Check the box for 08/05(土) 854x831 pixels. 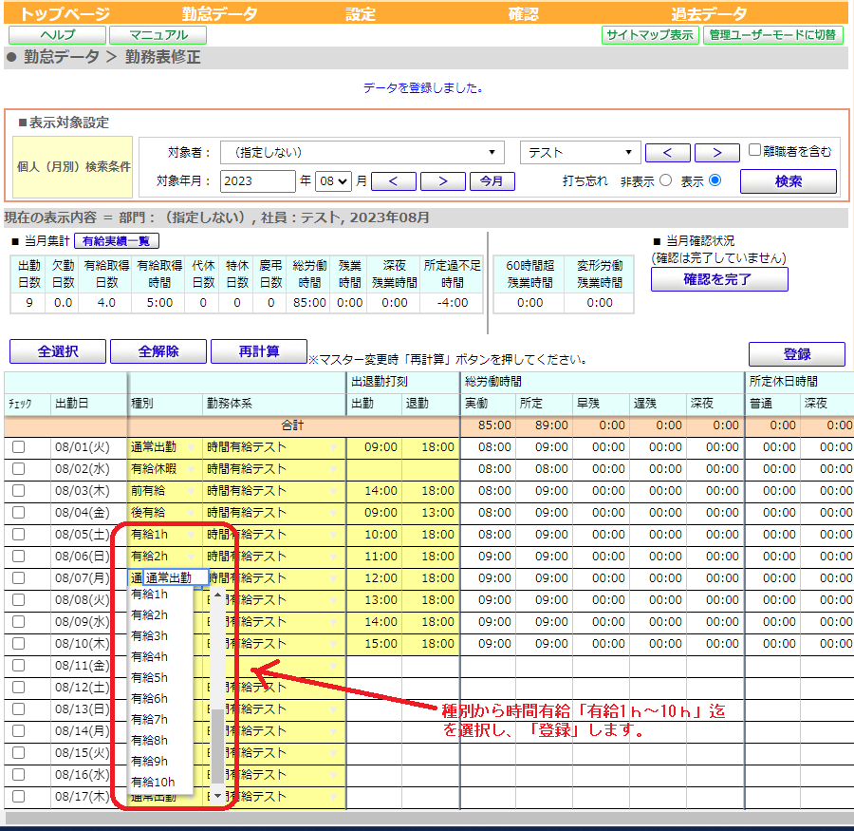tap(19, 535)
